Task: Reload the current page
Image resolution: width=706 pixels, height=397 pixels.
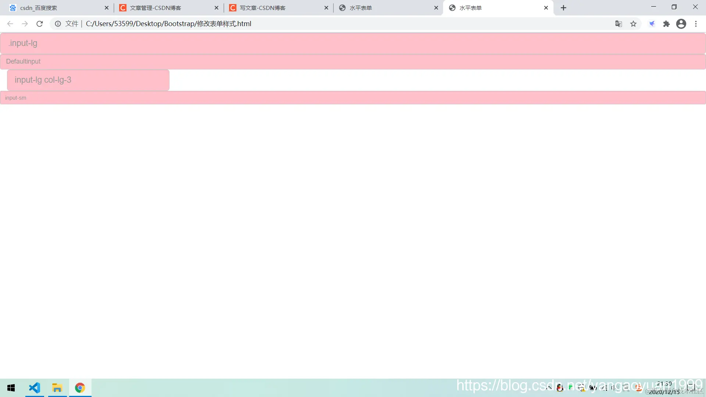Action: (x=40, y=24)
